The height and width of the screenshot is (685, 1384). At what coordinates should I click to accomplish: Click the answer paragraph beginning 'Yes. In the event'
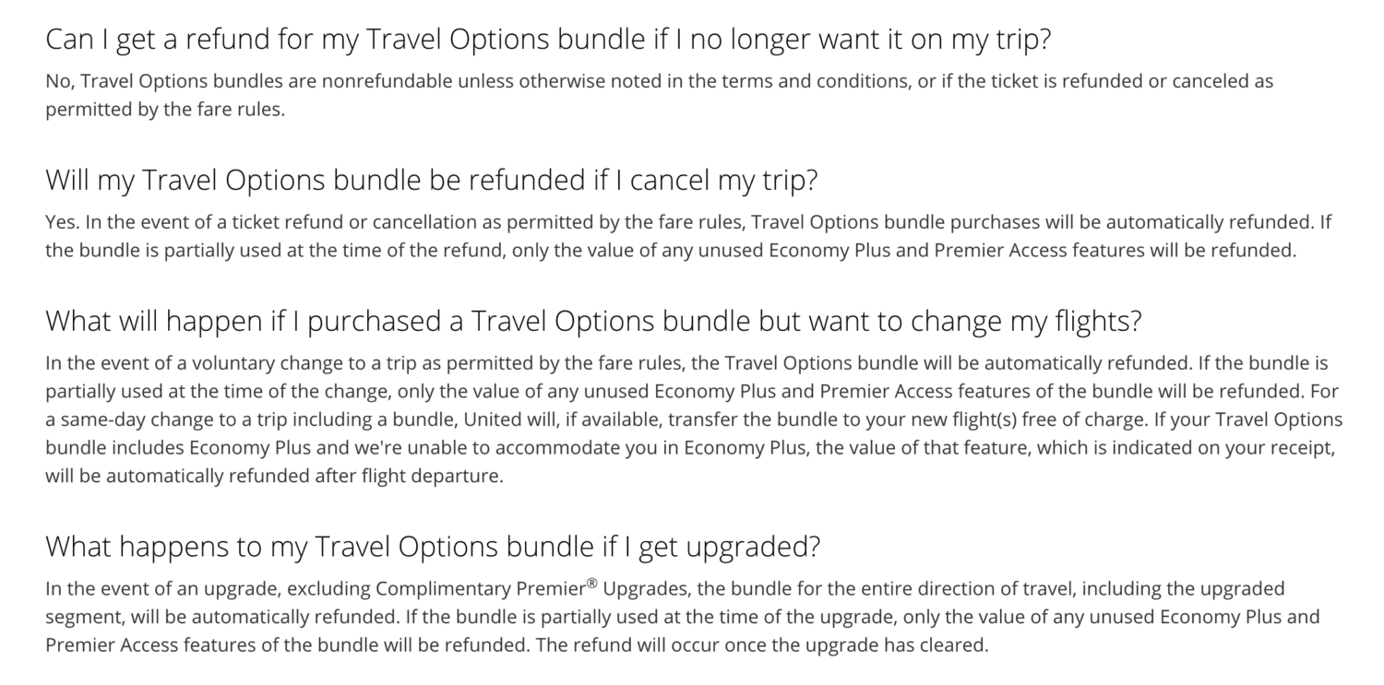(688, 236)
